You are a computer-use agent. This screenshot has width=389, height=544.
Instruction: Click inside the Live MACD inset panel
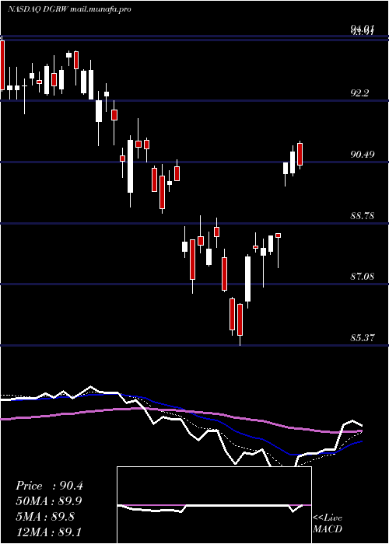coord(214,505)
